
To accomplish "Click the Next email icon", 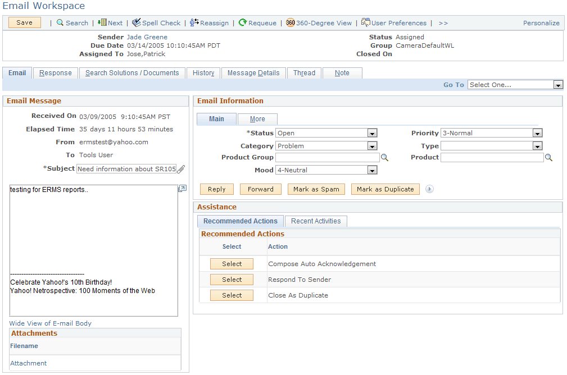I will [102, 22].
